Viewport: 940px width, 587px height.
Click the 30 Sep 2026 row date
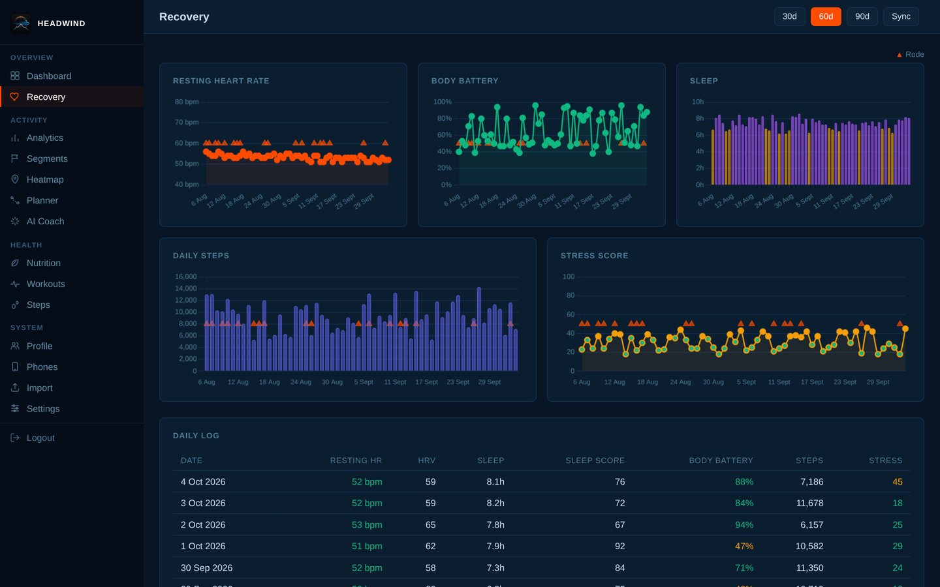pos(206,568)
